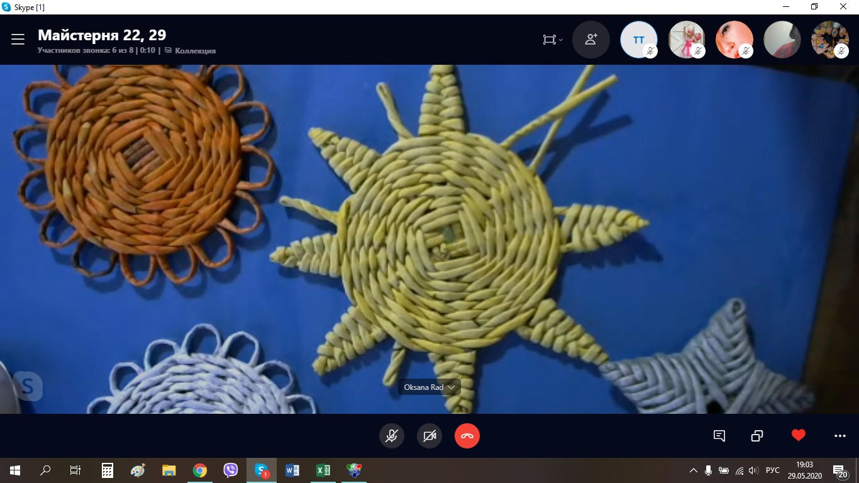Select the gray-and-pink participant avatar
Image resolution: width=859 pixels, height=483 pixels.
[x=782, y=40]
